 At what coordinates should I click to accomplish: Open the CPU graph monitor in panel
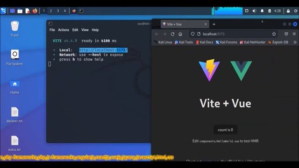coord(227,11)
